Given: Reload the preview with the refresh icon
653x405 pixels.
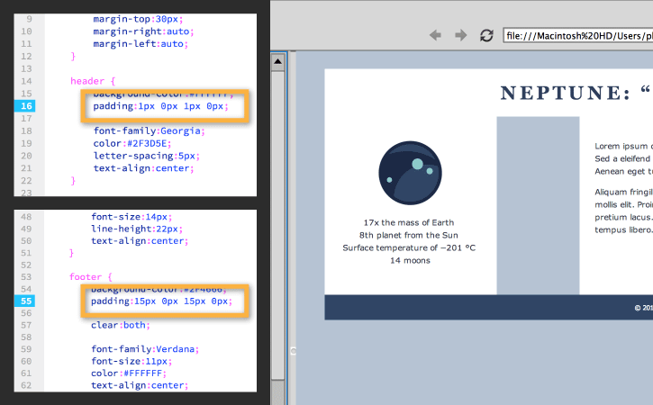Looking at the screenshot, I should 486,35.
